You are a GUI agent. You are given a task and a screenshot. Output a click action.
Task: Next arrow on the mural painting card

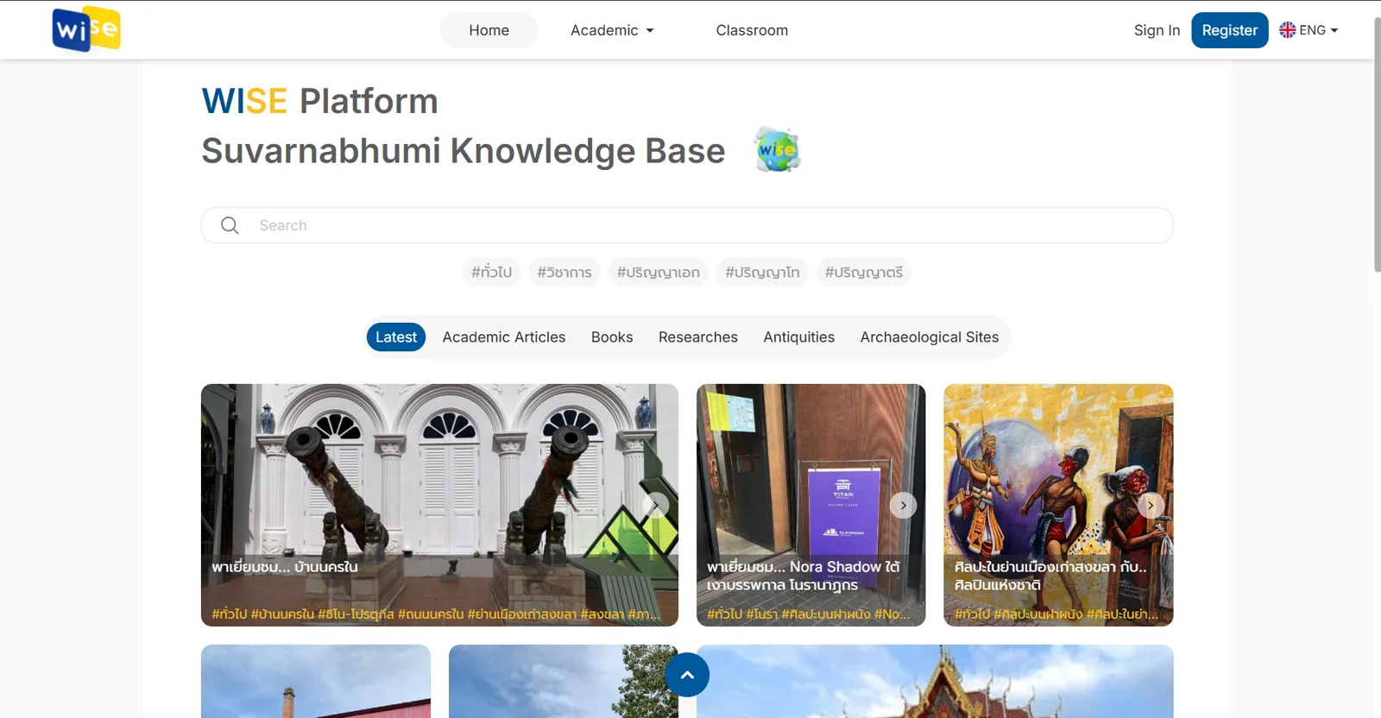tap(1151, 505)
